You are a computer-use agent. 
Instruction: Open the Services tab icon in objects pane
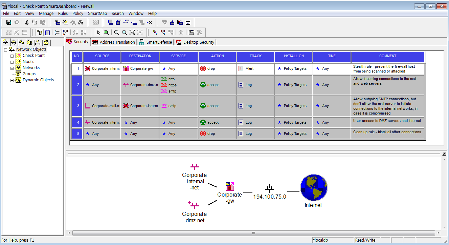coord(14,42)
